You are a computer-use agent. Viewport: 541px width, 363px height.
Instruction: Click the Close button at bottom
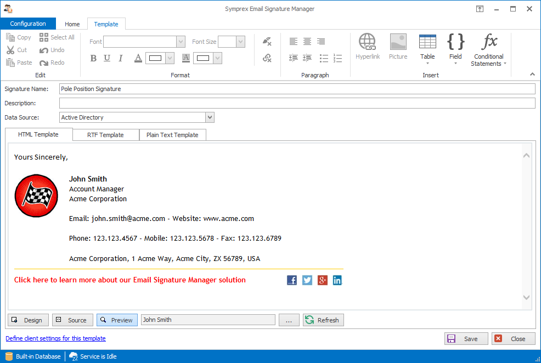pos(514,338)
